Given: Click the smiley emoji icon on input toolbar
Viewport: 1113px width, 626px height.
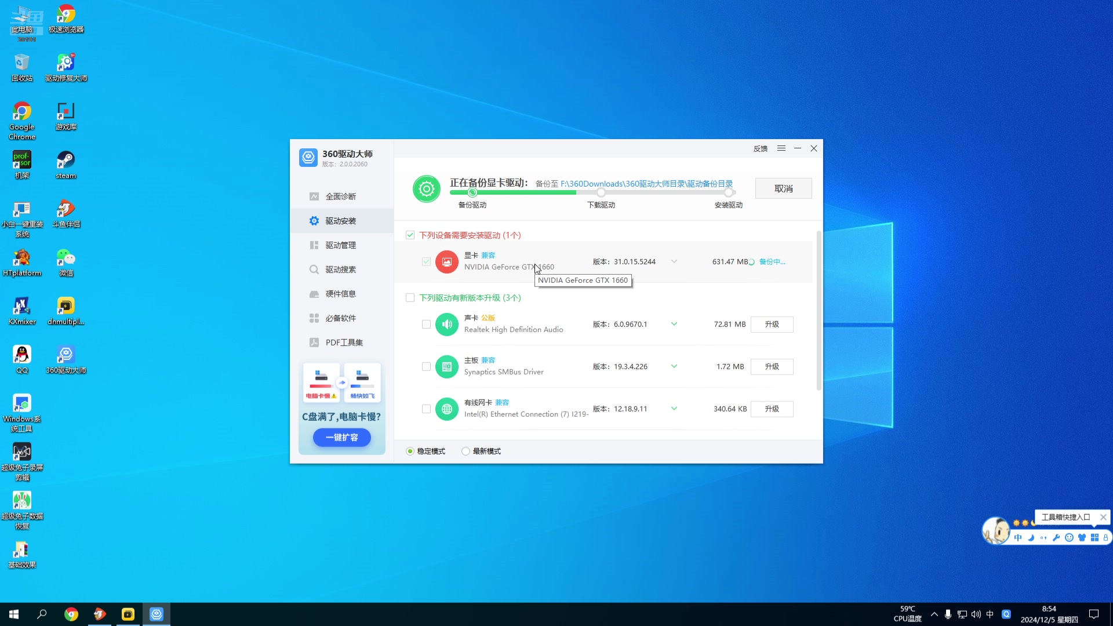Looking at the screenshot, I should point(1069,537).
